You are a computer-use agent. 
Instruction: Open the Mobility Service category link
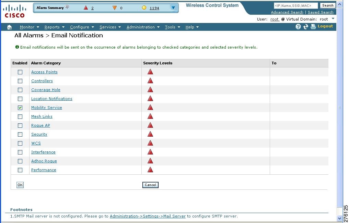47,108
